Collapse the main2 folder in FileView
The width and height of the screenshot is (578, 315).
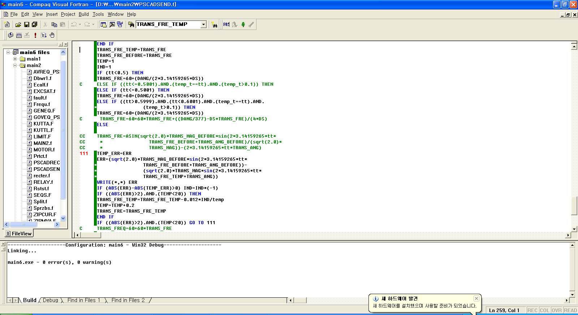(15, 65)
